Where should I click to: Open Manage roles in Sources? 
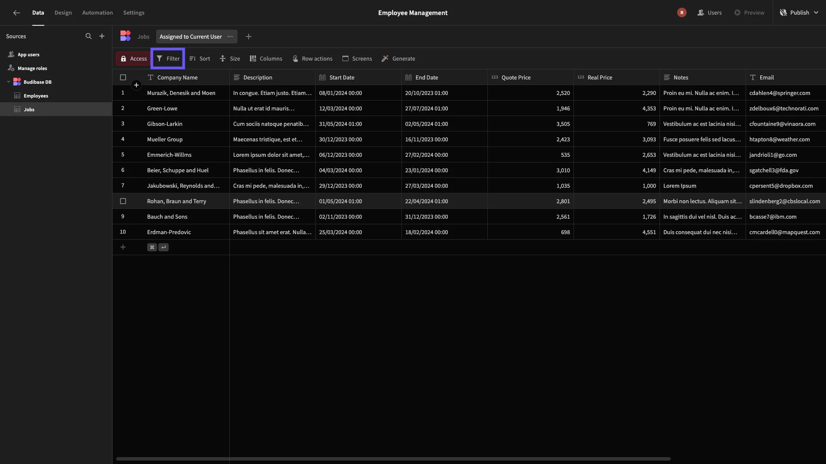(x=56, y=68)
